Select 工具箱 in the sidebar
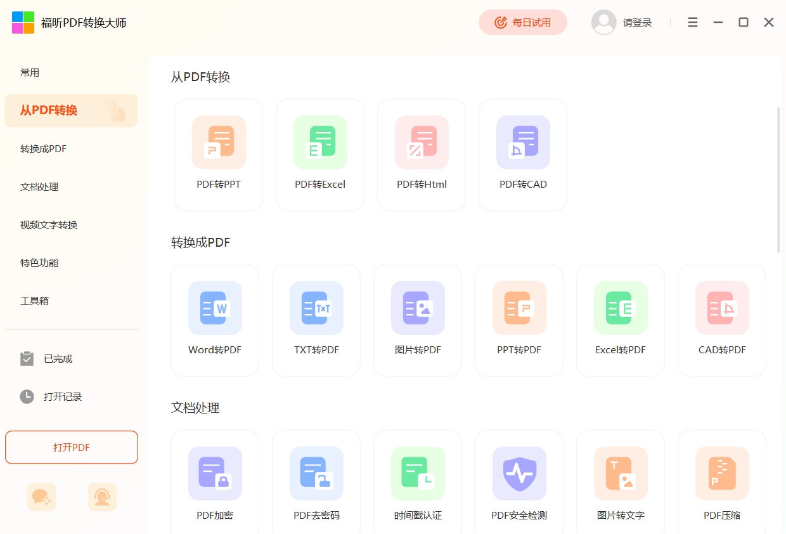786x534 pixels. (x=34, y=301)
